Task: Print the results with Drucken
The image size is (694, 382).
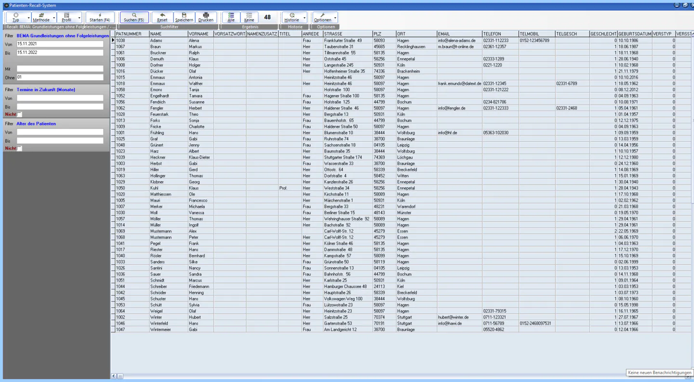Action: 206,17
